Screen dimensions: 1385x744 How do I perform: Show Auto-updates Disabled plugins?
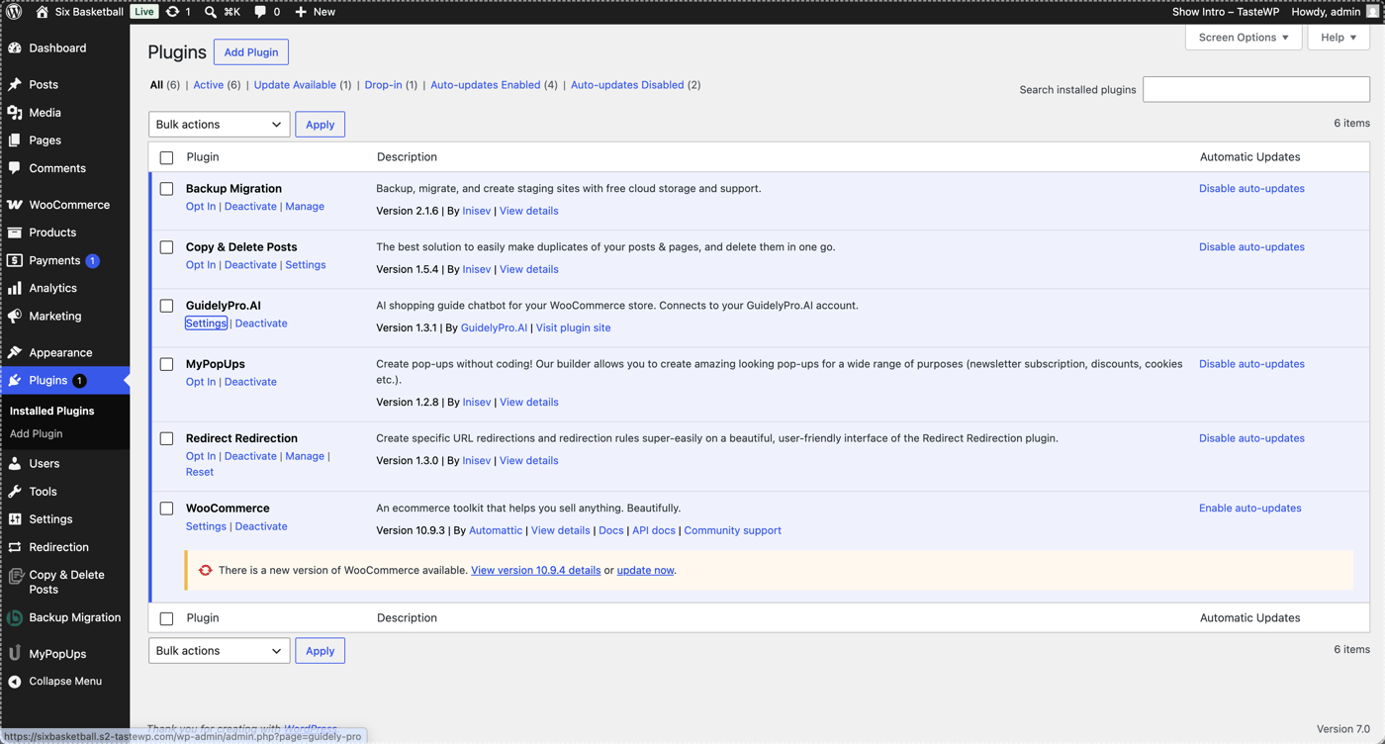(627, 85)
